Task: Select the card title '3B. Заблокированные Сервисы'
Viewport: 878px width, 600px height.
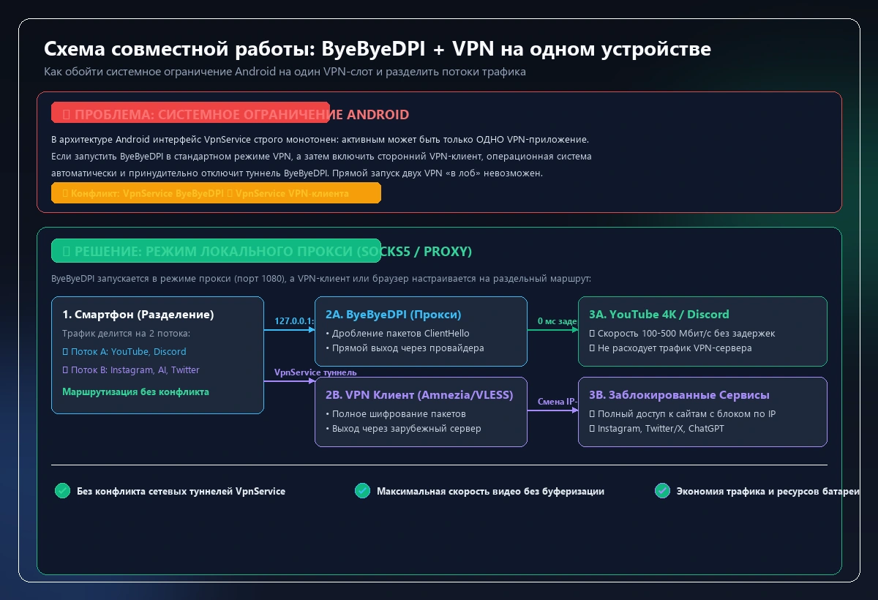Action: [679, 395]
